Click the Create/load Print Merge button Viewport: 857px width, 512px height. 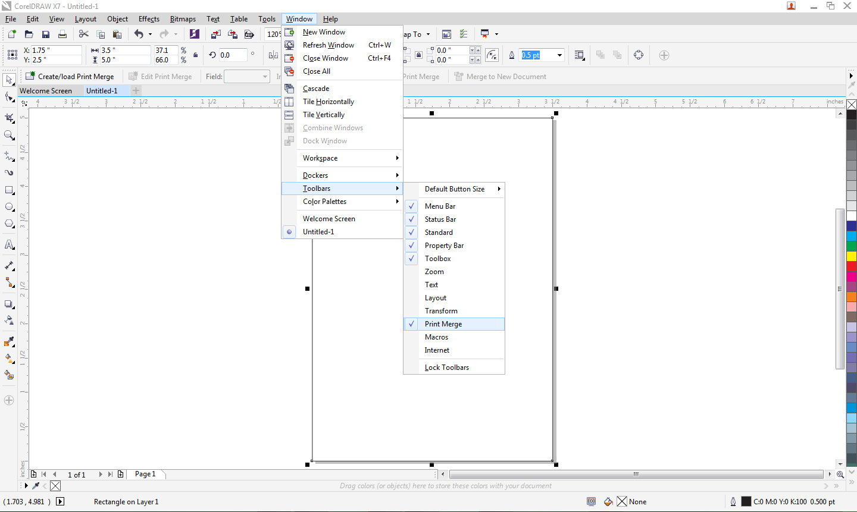tap(70, 76)
